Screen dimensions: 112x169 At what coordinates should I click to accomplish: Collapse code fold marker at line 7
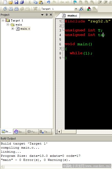point(63,49)
